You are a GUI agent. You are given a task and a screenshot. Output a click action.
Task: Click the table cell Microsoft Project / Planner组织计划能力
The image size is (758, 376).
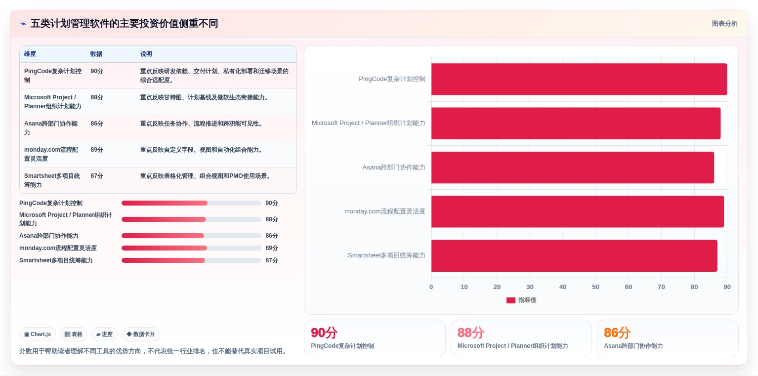click(x=53, y=102)
